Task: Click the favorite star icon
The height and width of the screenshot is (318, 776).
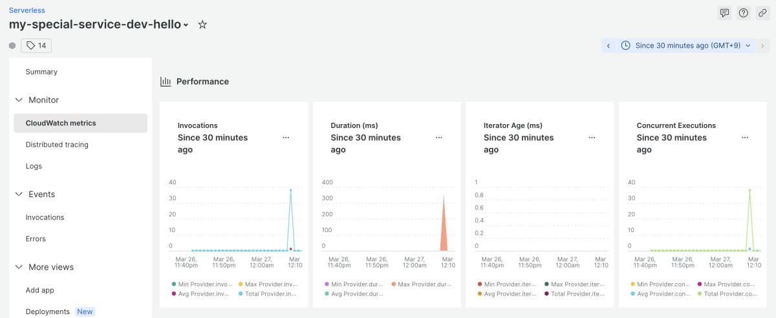Action: [202, 25]
